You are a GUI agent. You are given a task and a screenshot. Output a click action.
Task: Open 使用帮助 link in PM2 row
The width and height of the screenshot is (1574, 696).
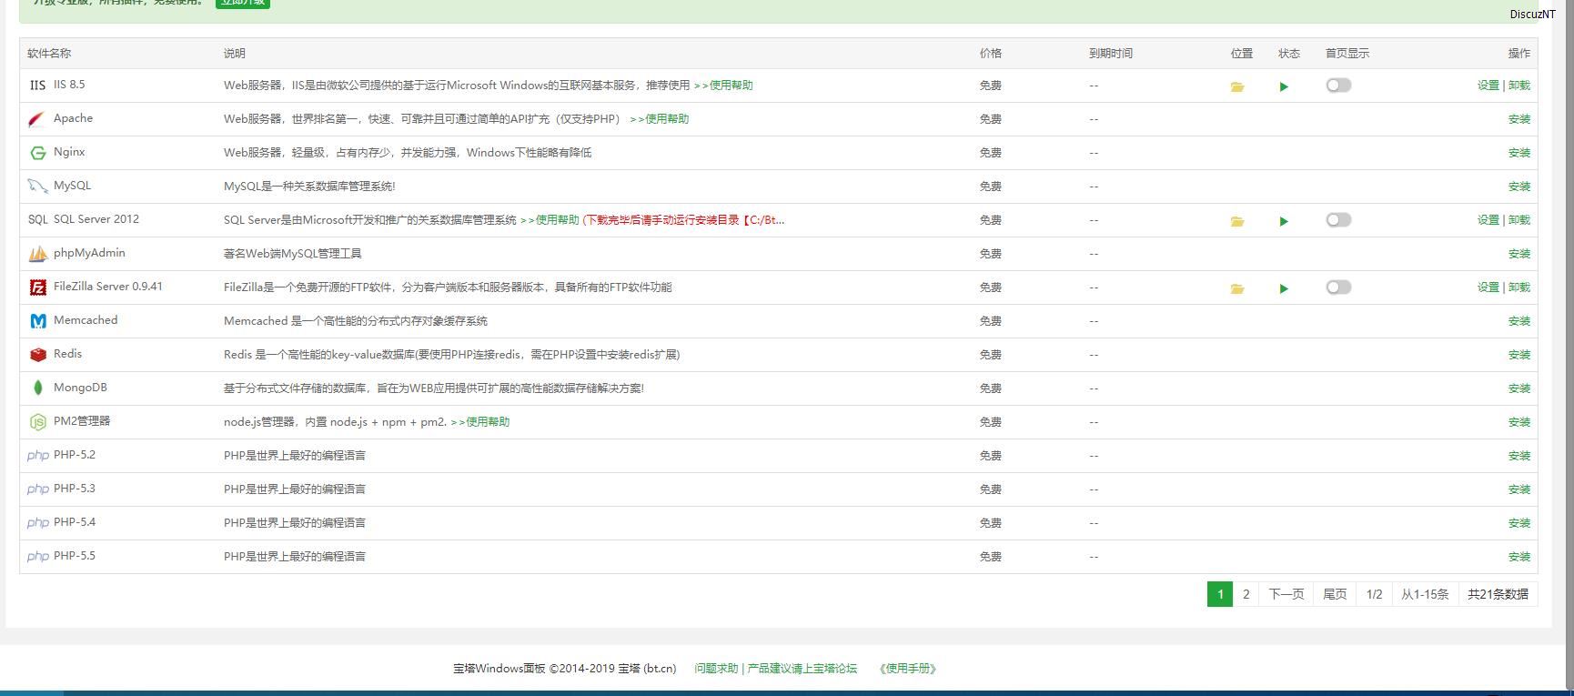pyautogui.click(x=480, y=422)
